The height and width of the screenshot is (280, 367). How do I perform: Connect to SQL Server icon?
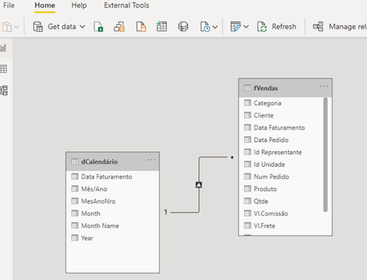(x=141, y=26)
